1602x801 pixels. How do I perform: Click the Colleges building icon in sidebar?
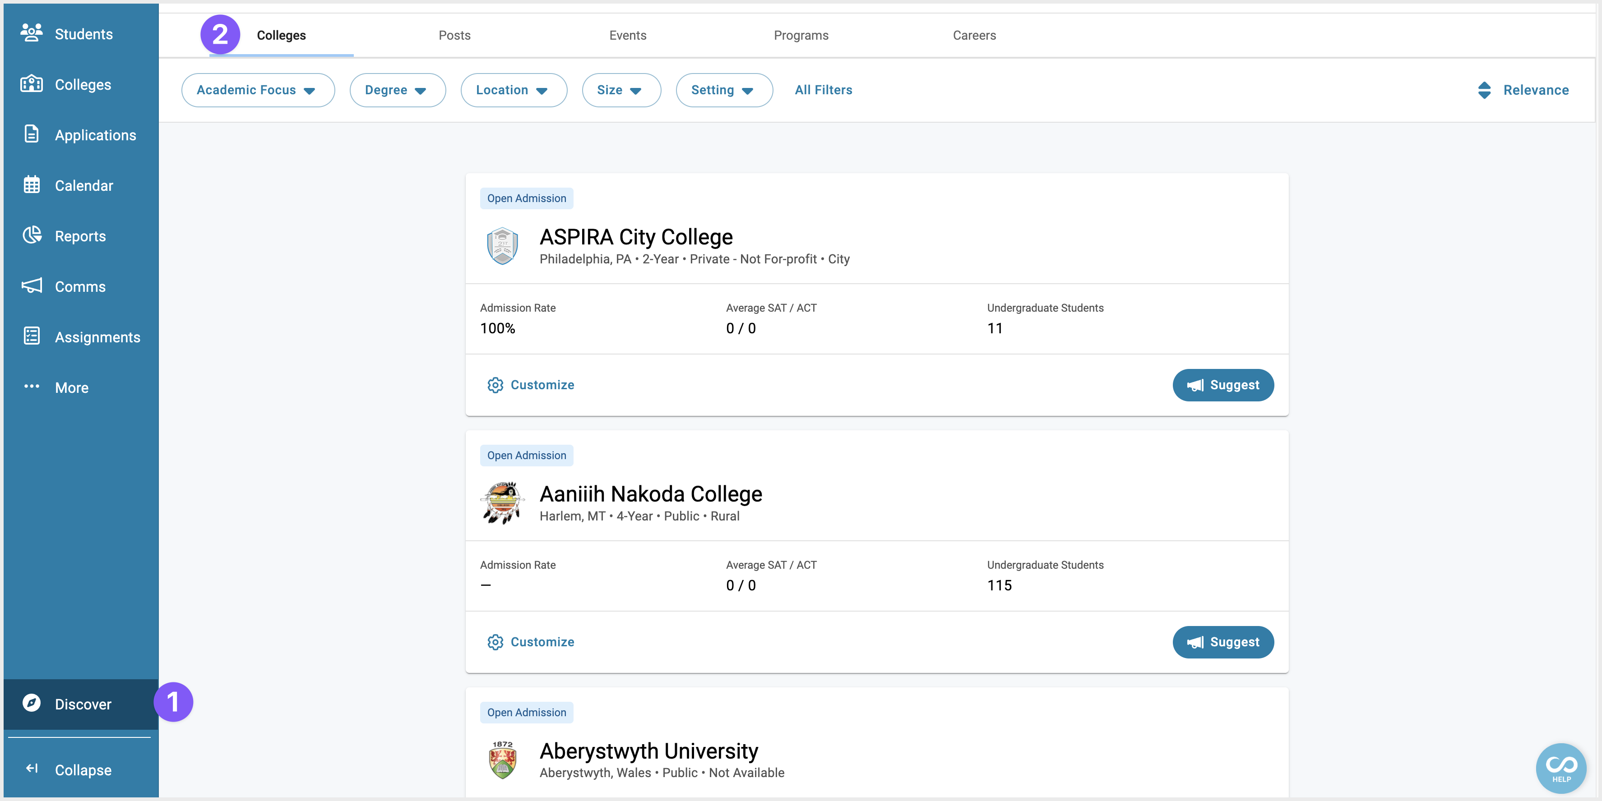(x=31, y=84)
